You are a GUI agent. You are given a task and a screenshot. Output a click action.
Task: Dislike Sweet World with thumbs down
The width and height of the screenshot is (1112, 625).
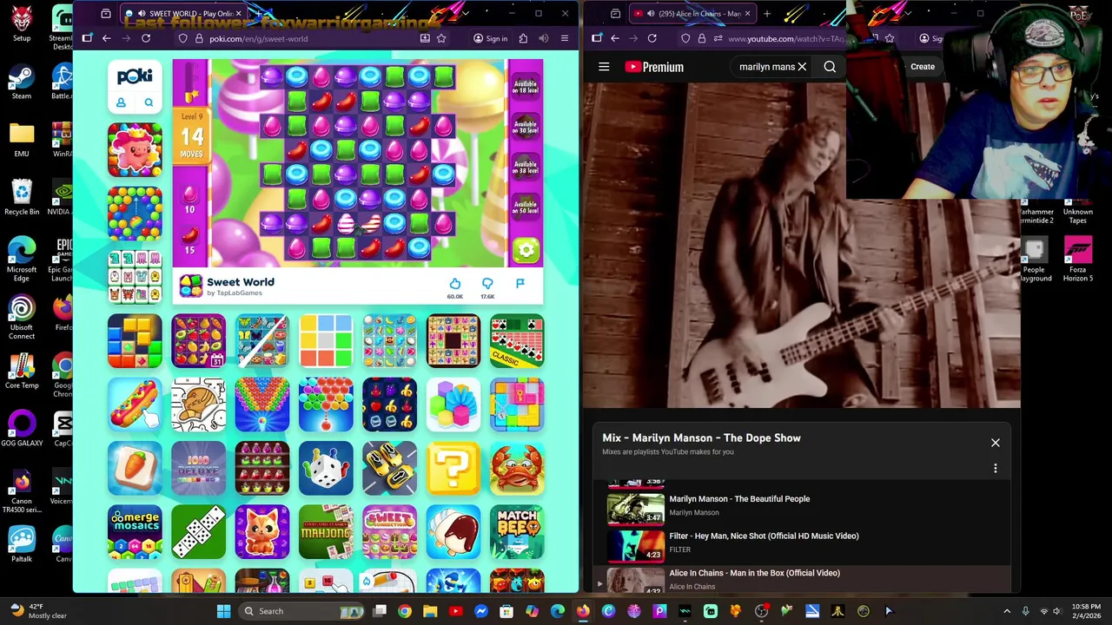pos(487,284)
